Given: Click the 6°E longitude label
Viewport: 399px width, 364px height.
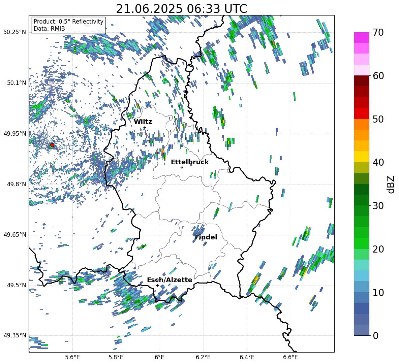Looking at the screenshot, I should 159,357.
